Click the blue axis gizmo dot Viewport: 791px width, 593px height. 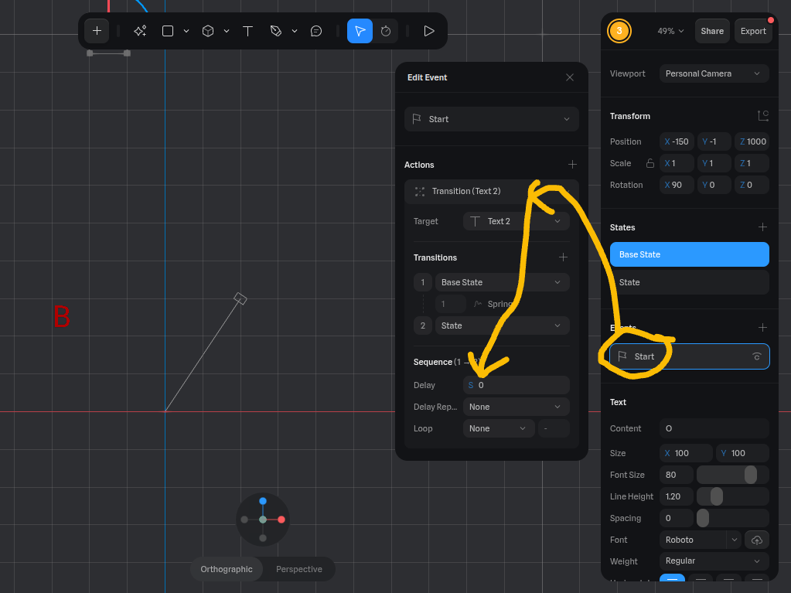[263, 501]
